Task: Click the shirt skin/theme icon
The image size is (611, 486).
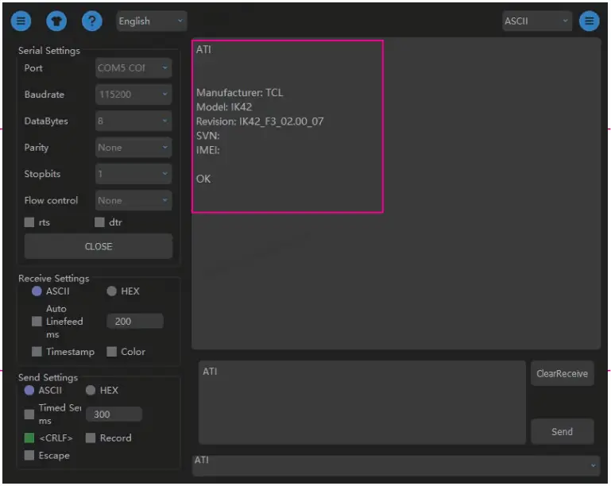Action: pos(56,21)
